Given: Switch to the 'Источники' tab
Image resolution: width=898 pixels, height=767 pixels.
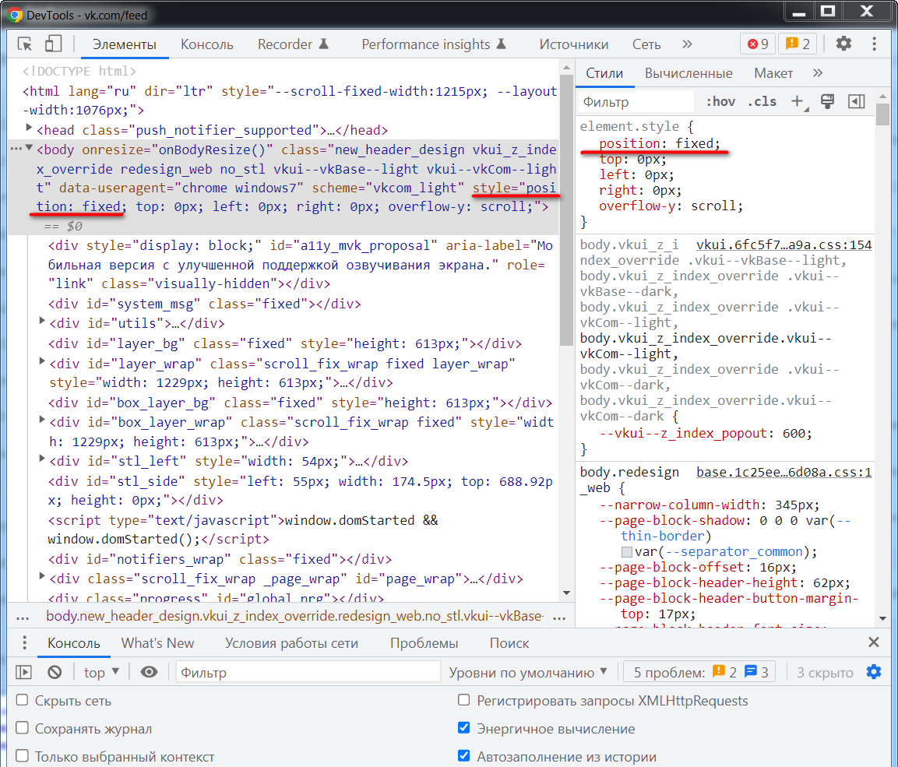Looking at the screenshot, I should click(x=573, y=44).
